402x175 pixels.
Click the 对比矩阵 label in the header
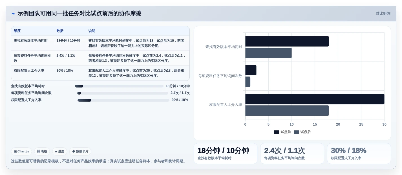(383, 14)
